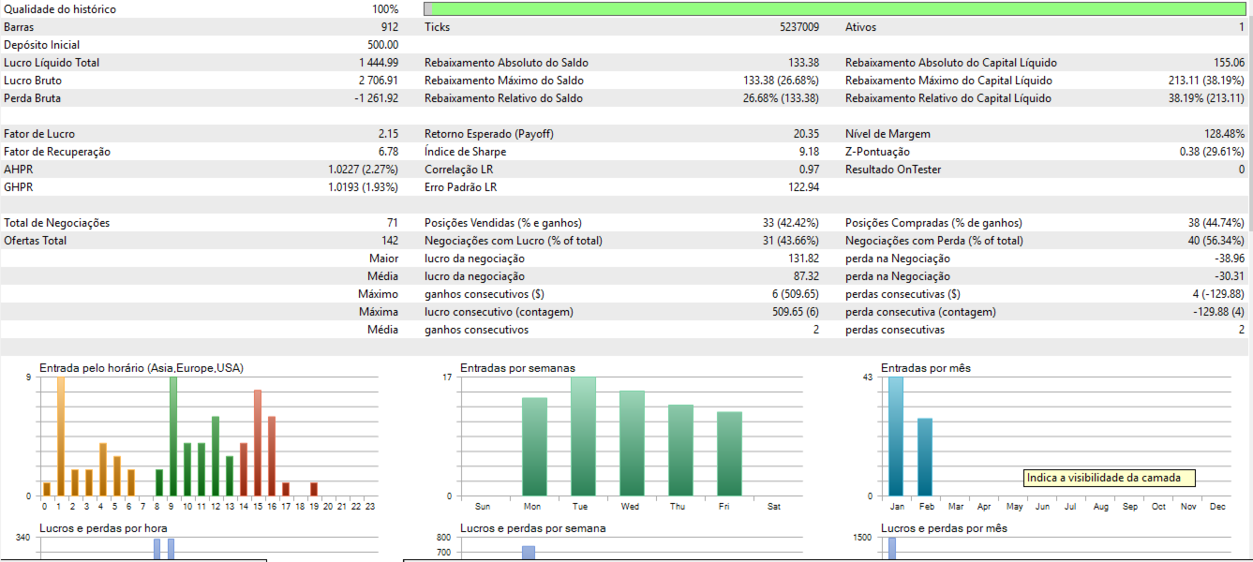
Task: Click the green history quality progress bar
Action: click(x=835, y=9)
